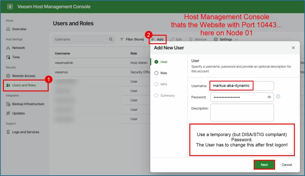The width and height of the screenshot is (305, 176).
Task: Click the Description text area
Action: [242, 113]
